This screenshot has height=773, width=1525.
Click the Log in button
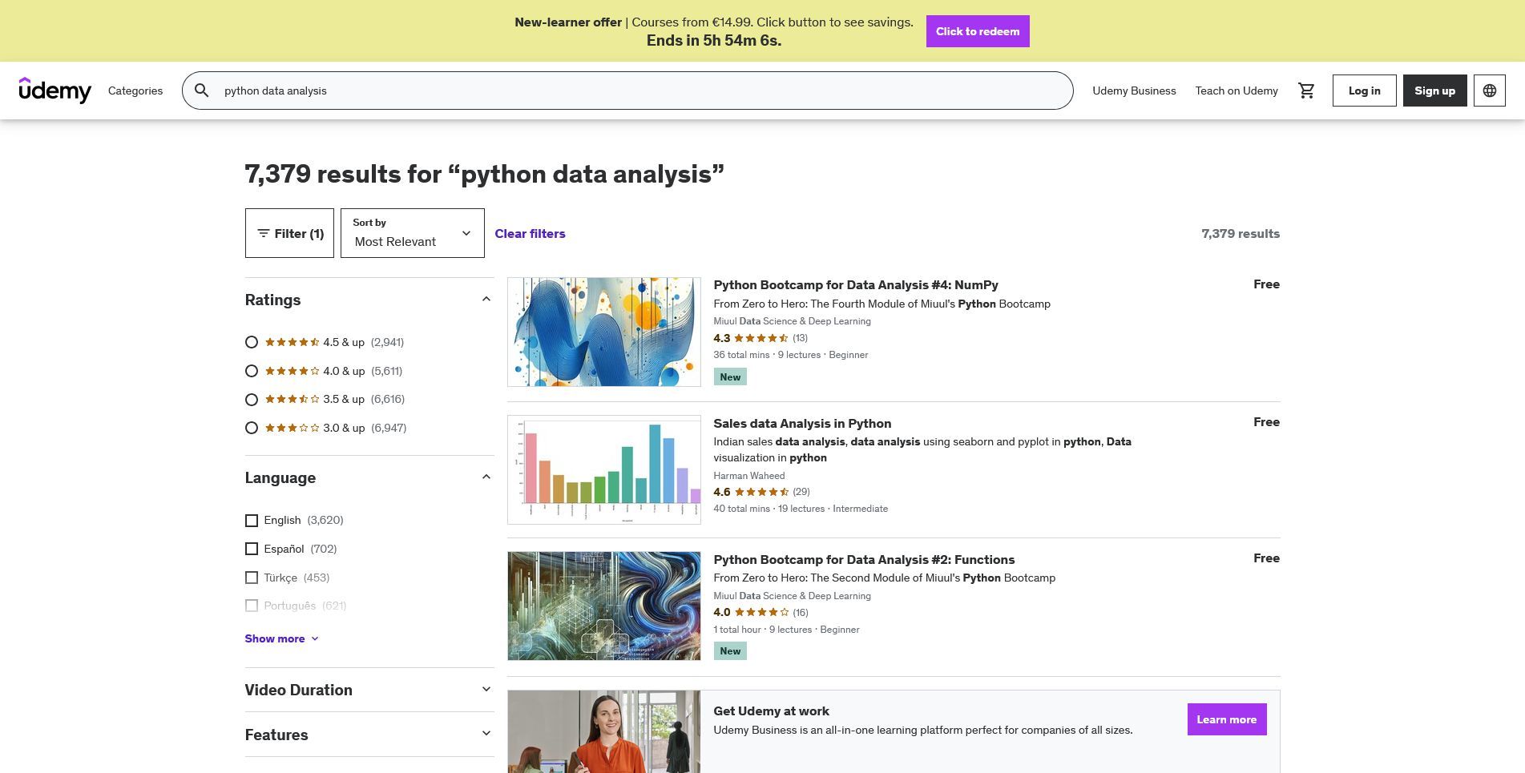click(1364, 91)
